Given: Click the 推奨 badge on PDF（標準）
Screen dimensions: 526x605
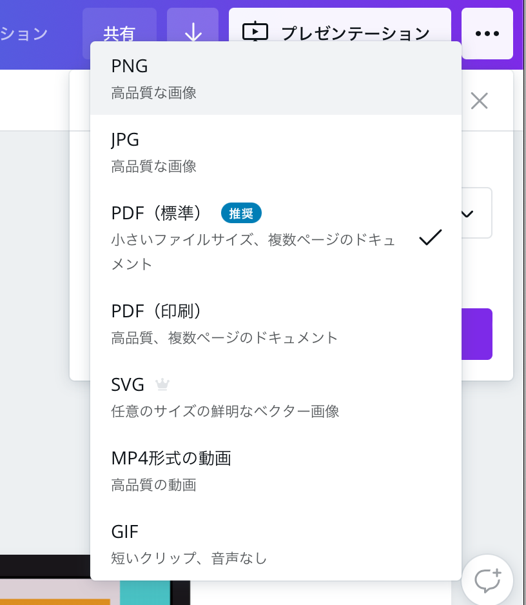Looking at the screenshot, I should (x=241, y=213).
